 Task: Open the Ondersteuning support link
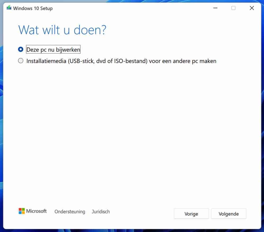pos(70,212)
